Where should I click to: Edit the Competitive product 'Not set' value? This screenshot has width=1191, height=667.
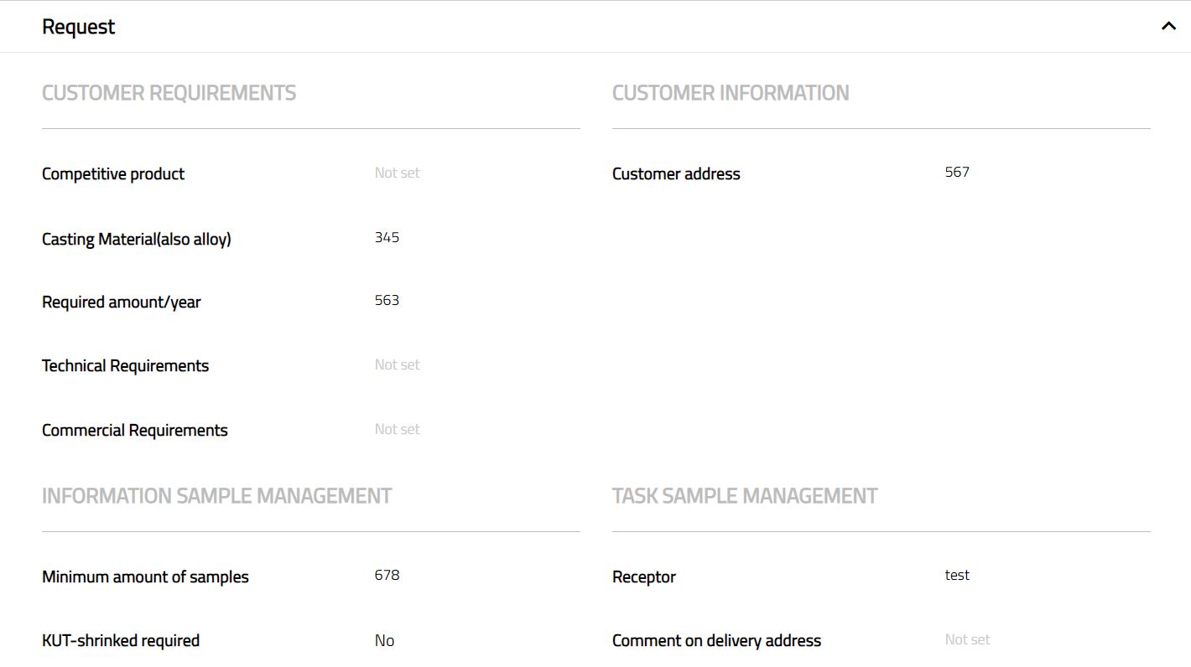[x=397, y=173]
